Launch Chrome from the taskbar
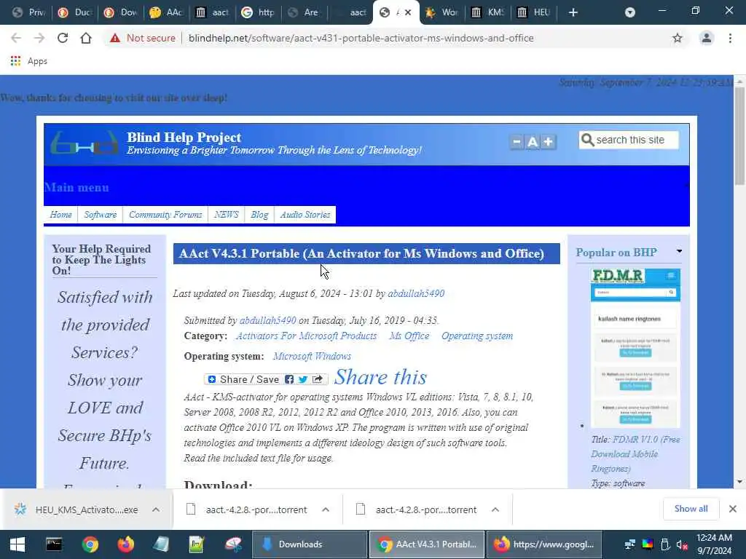This screenshot has width=746, height=559. 90,544
